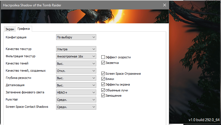Open the Качество текстур dropdown
This screenshot has width=221, height=125.
pyautogui.click(x=76, y=49)
